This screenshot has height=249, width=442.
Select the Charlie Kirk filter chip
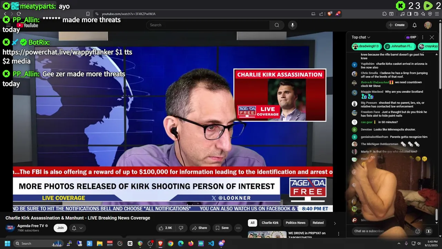[270, 223]
